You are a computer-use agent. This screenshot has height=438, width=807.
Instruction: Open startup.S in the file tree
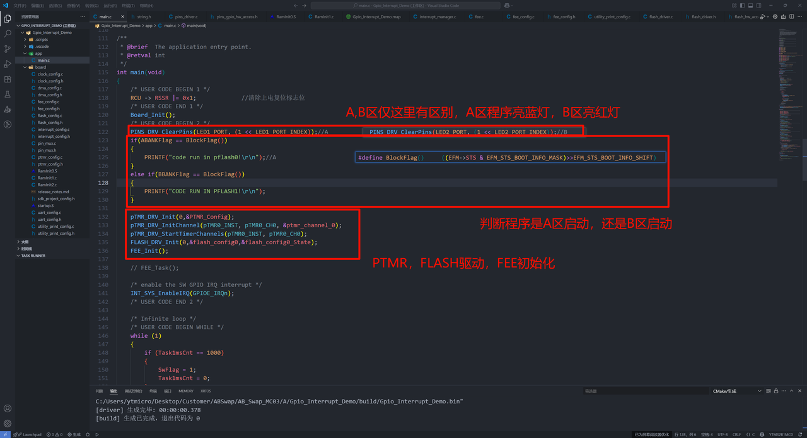pyautogui.click(x=45, y=205)
